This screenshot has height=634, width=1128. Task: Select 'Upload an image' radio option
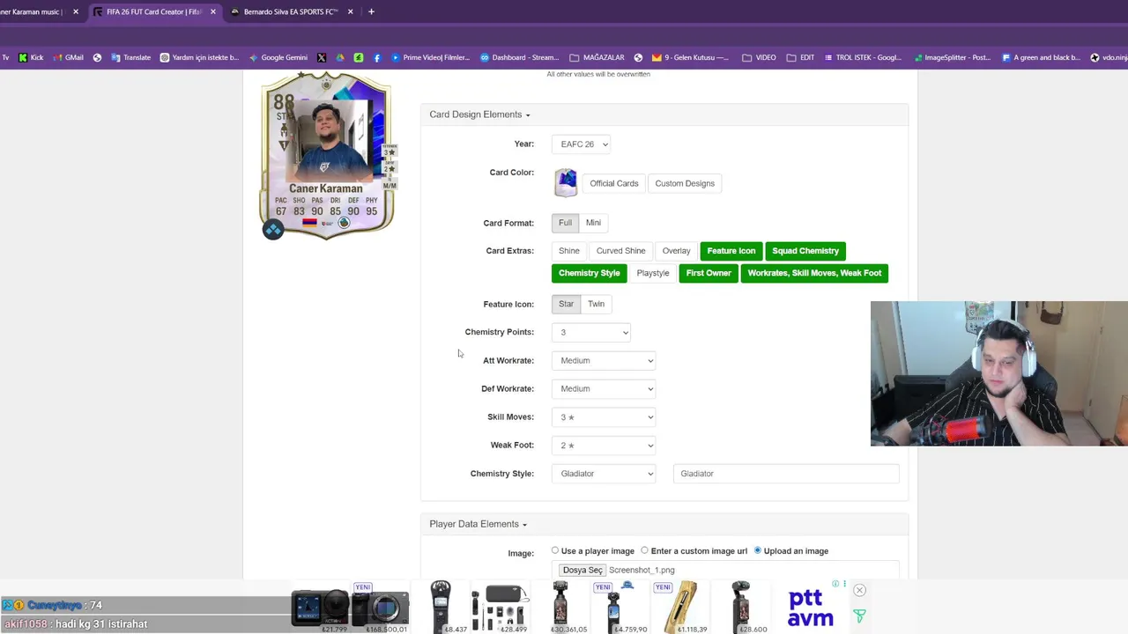coord(757,550)
